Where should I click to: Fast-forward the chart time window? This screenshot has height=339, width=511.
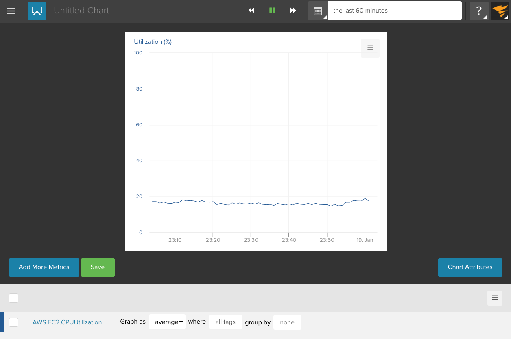tap(293, 11)
